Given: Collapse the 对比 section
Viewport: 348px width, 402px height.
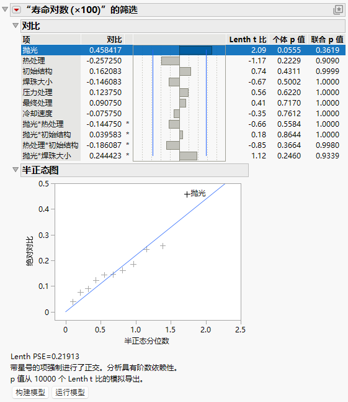Looking at the screenshot, I should tap(16, 25).
